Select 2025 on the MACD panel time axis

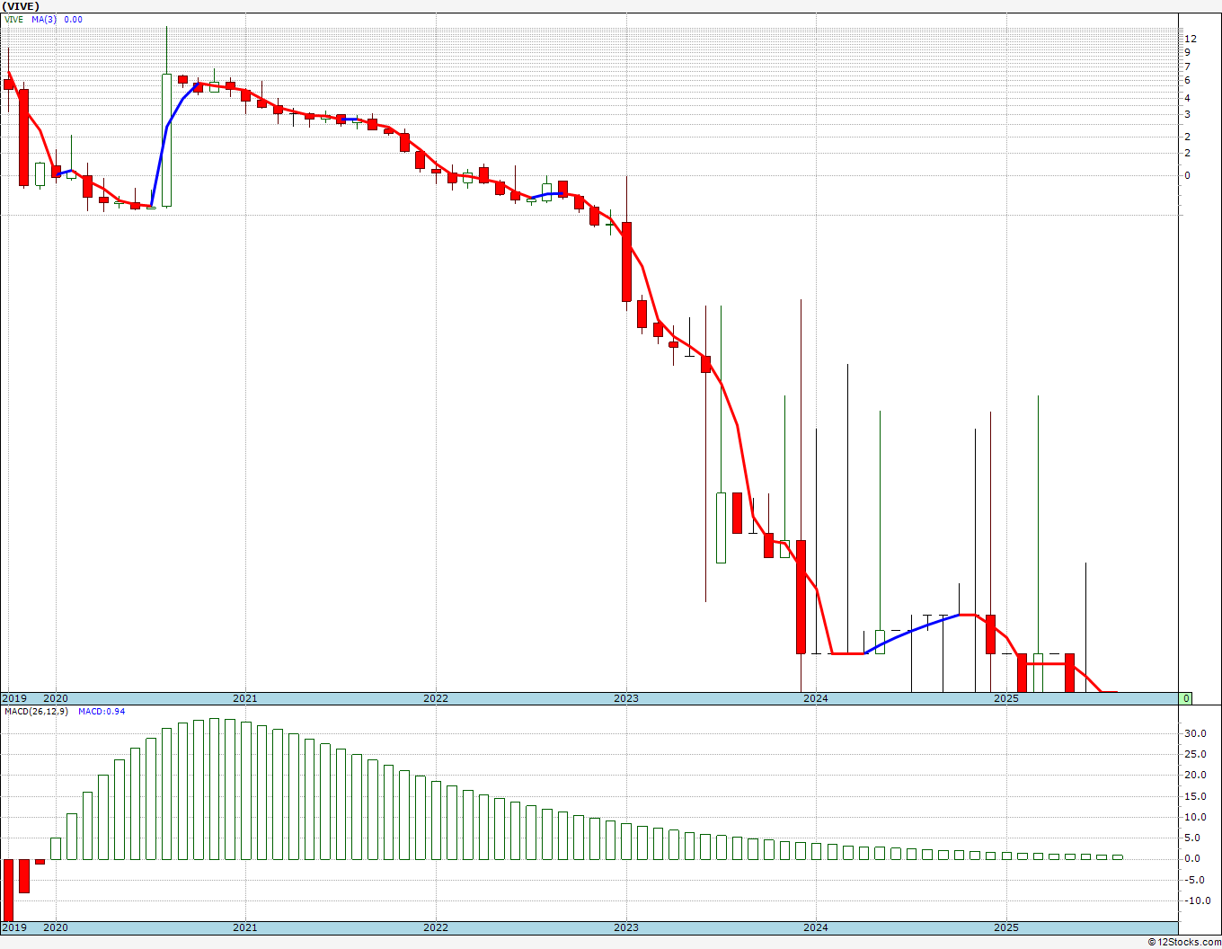click(x=1006, y=927)
